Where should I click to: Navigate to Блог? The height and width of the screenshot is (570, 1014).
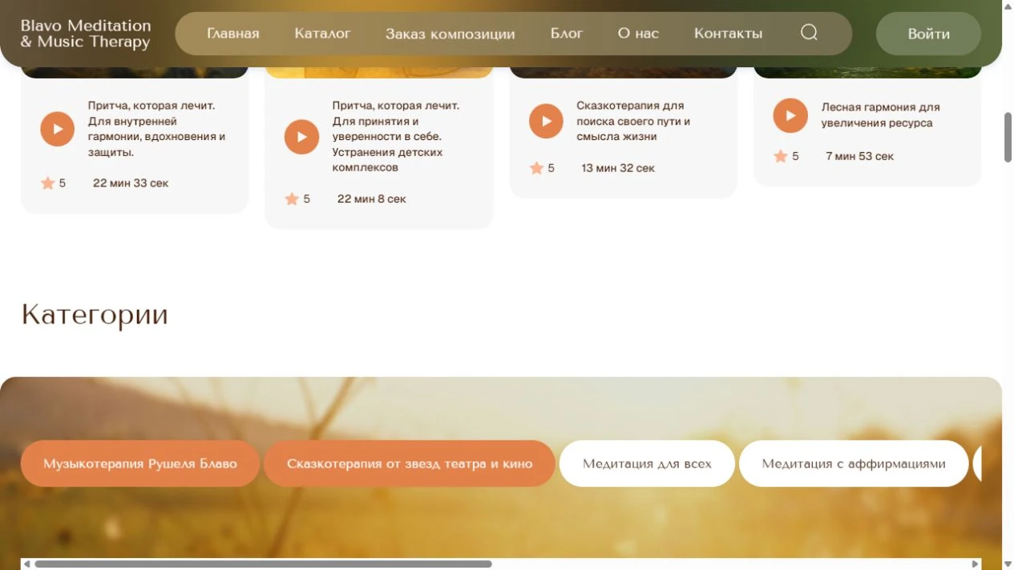(x=567, y=34)
